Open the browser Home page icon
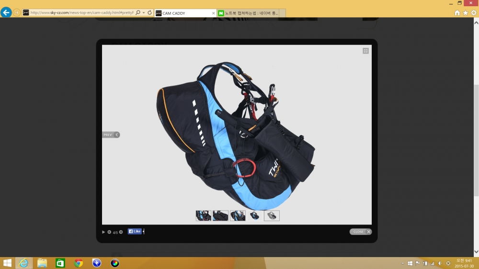 tap(457, 13)
